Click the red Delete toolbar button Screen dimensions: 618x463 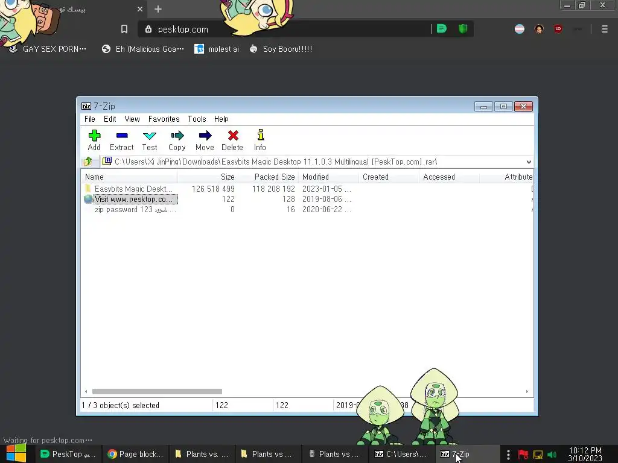(x=232, y=140)
